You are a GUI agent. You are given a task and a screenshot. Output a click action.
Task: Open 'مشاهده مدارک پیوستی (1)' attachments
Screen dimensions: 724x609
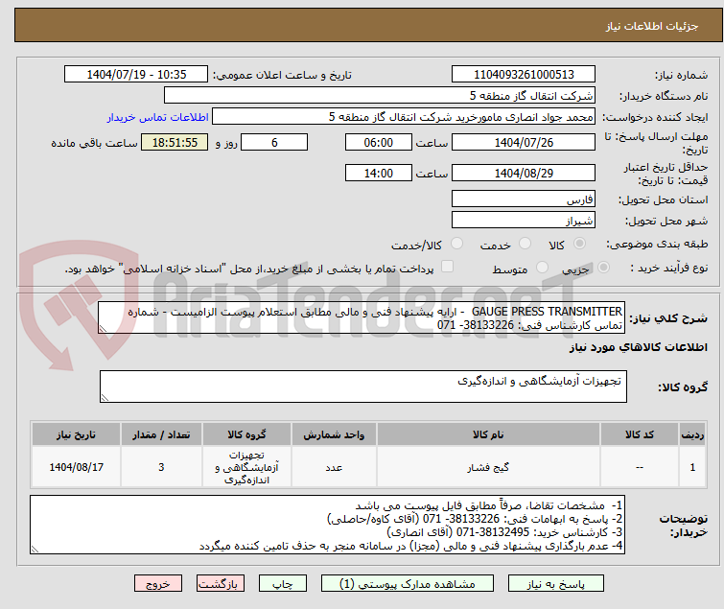pos(408,584)
